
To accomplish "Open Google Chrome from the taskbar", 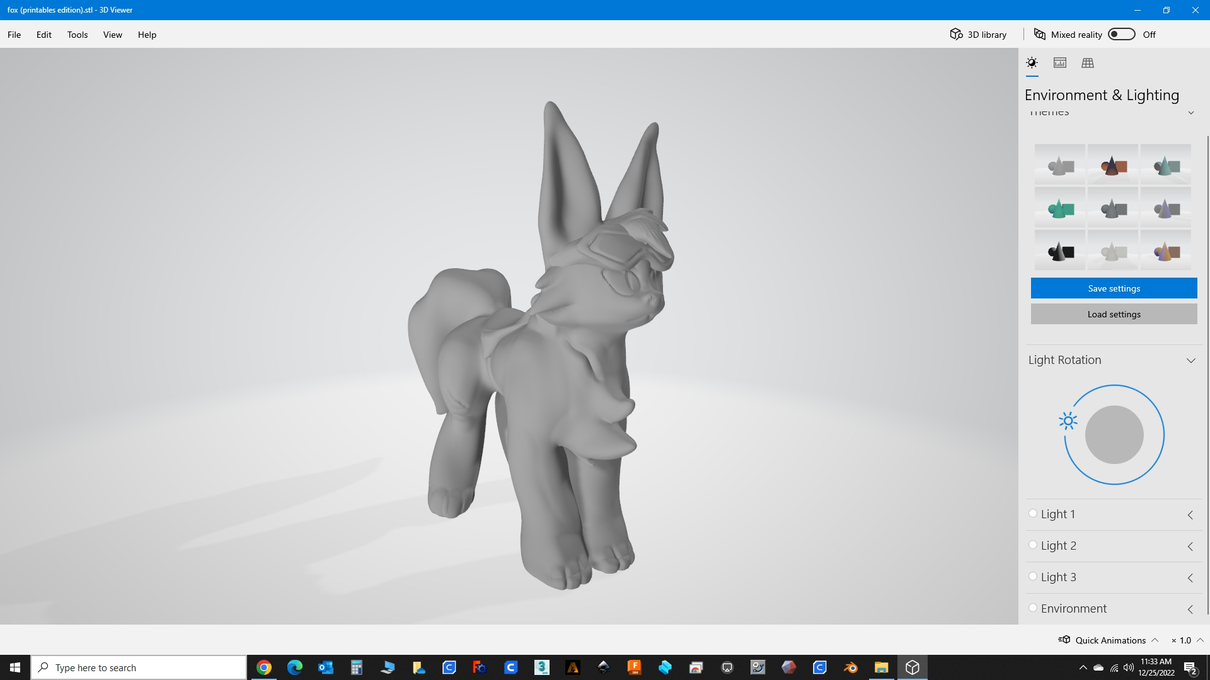I will point(264,667).
